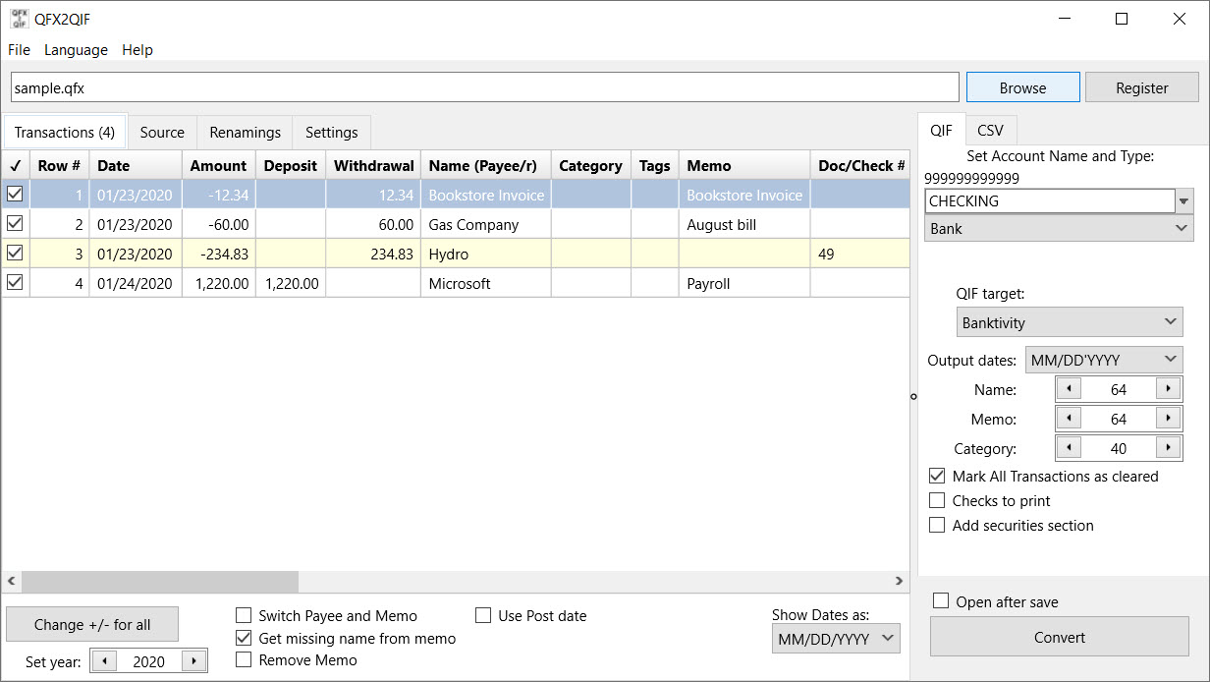Uncheck row 3 Hydro transaction
The image size is (1210, 682).
coord(16,253)
